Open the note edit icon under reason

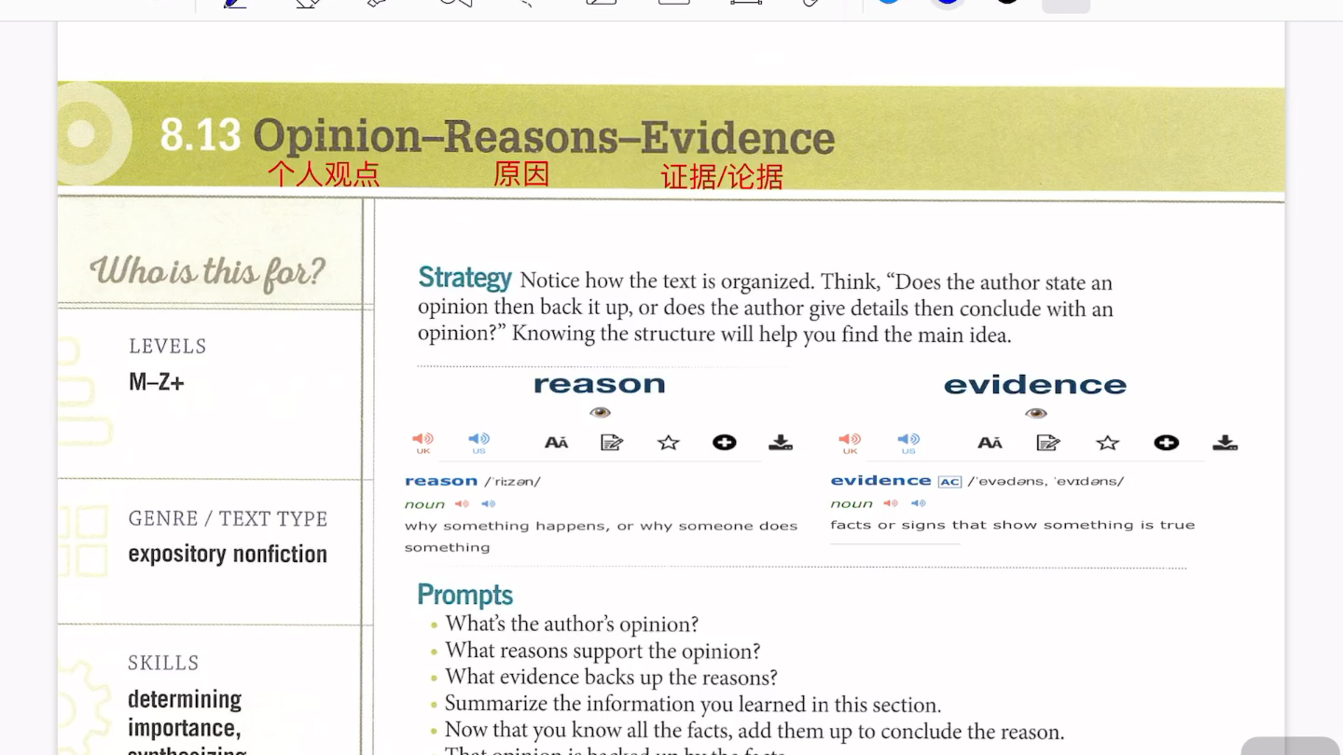coord(612,443)
